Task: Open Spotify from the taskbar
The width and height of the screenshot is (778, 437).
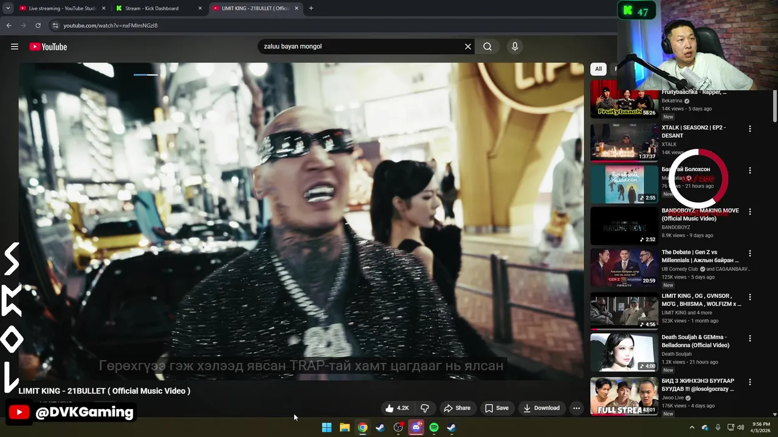Action: pyautogui.click(x=434, y=427)
